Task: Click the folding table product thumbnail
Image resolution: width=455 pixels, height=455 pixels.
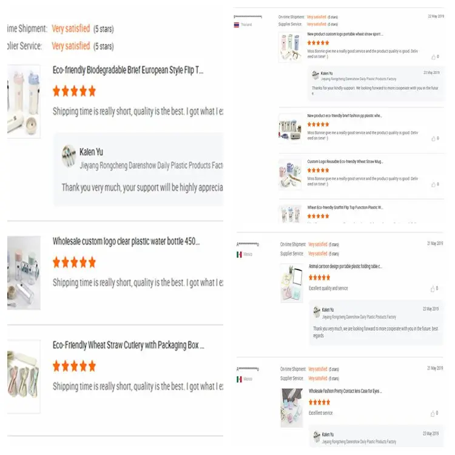Action: point(292,283)
